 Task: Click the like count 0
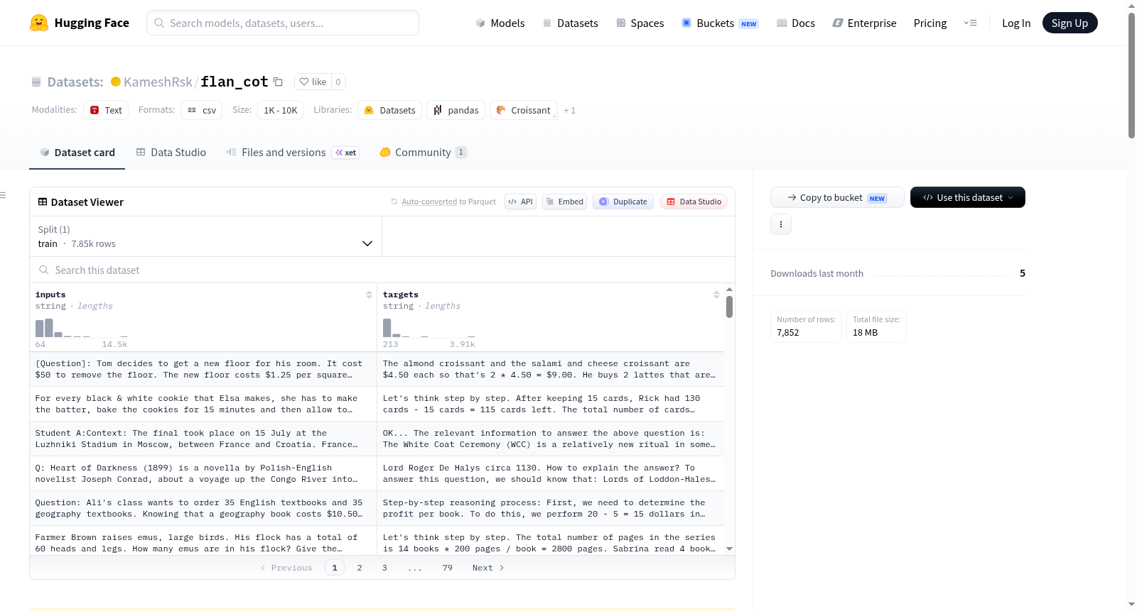click(x=338, y=82)
